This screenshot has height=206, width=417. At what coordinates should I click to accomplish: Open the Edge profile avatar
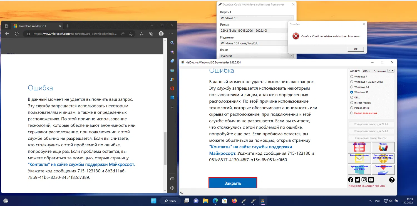161,34
